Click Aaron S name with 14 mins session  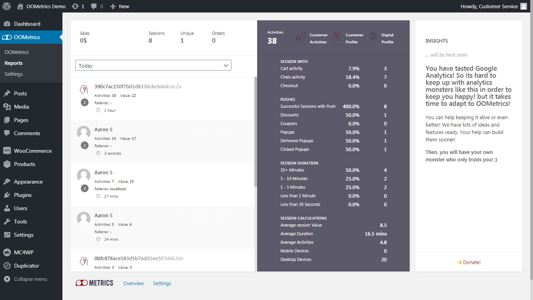point(103,215)
